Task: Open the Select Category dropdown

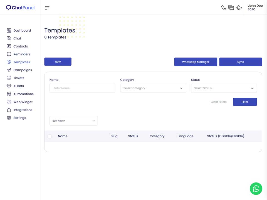Action: [153, 88]
